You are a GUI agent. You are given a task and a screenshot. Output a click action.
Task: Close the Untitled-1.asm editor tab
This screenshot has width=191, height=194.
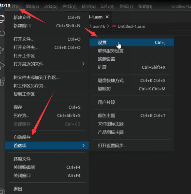tap(107, 17)
